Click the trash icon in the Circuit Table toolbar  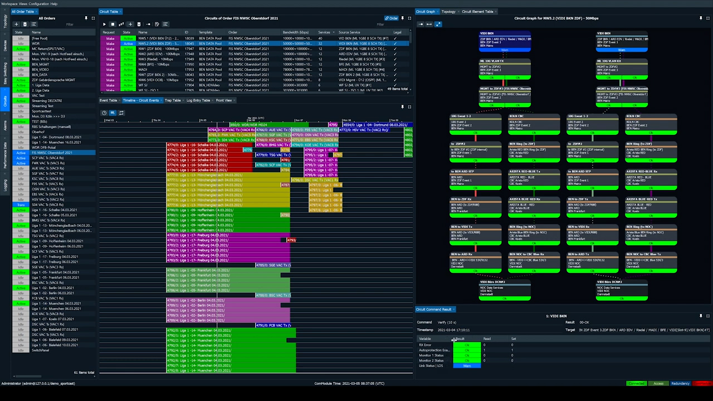click(x=139, y=25)
